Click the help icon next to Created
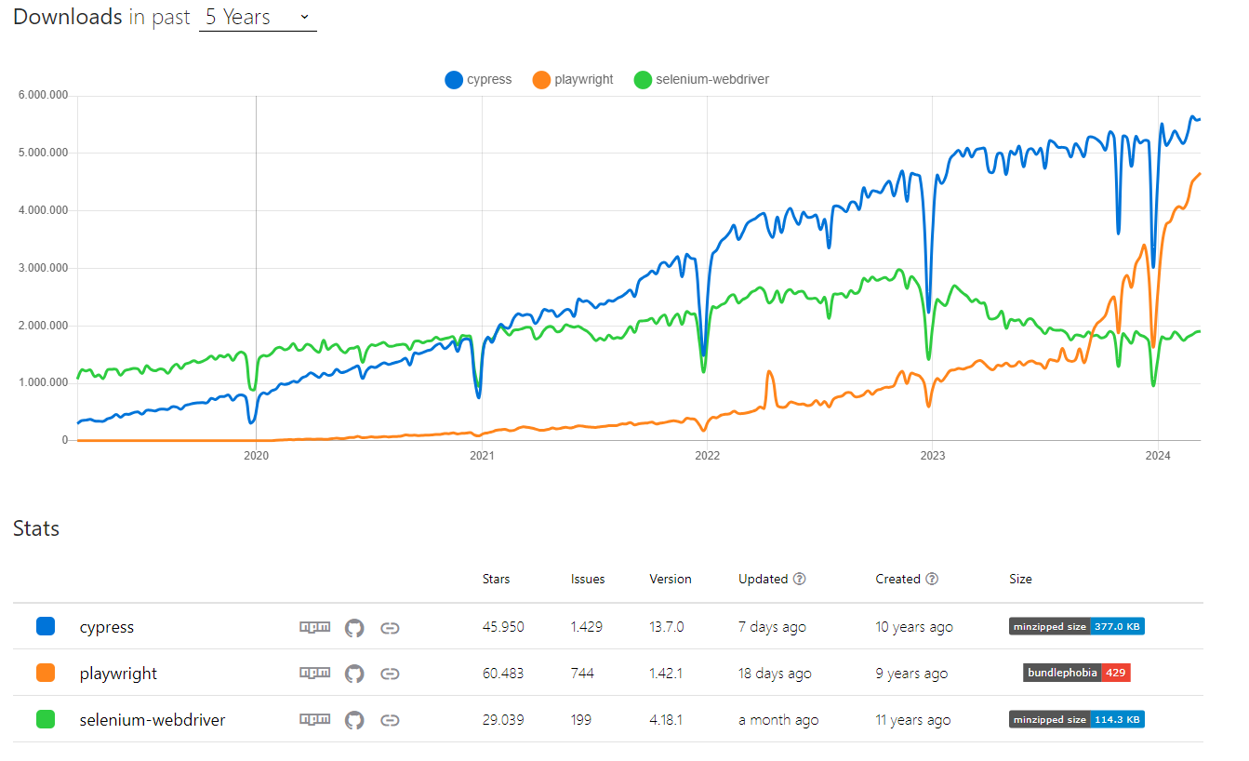The image size is (1249, 761). click(932, 579)
